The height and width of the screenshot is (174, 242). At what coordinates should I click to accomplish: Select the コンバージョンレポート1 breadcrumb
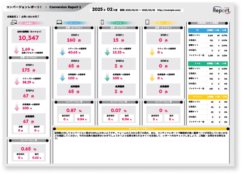click(24, 7)
